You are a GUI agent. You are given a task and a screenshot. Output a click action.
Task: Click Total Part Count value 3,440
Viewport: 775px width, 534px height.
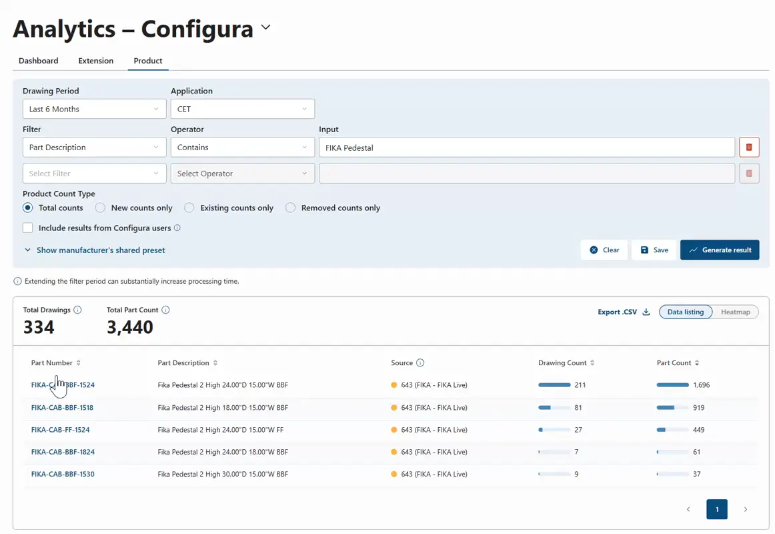[x=130, y=327]
